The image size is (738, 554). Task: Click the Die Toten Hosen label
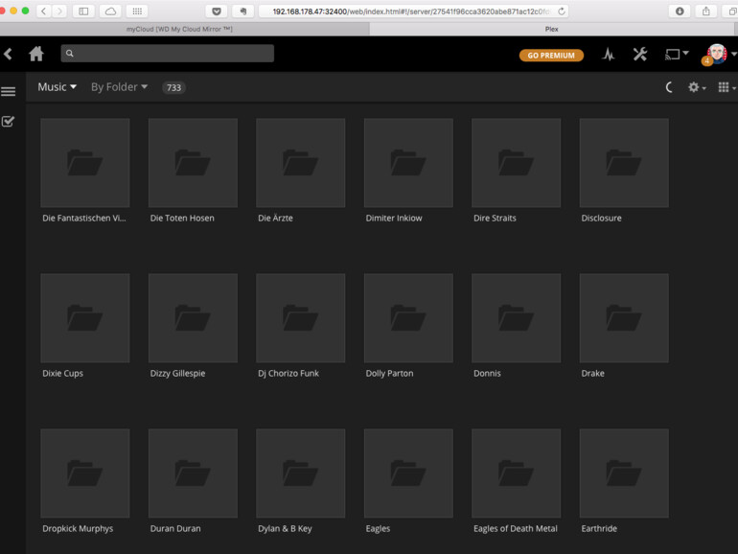(x=182, y=218)
